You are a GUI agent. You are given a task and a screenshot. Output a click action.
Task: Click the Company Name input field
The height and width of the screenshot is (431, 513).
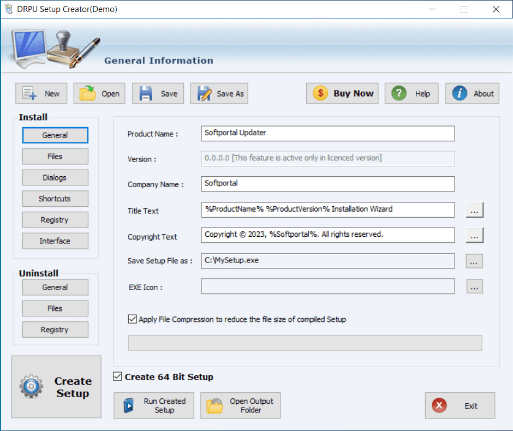(328, 184)
